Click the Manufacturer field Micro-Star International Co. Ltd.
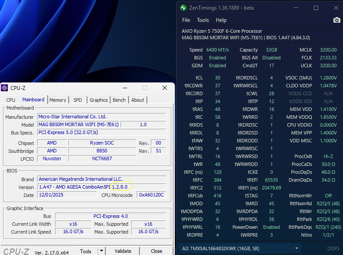The width and height of the screenshot is (343, 255). coord(102,117)
